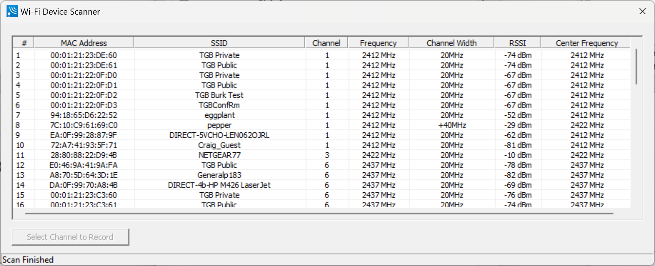Select the TGB Burk Test network
The height and width of the screenshot is (266, 655).
[219, 95]
